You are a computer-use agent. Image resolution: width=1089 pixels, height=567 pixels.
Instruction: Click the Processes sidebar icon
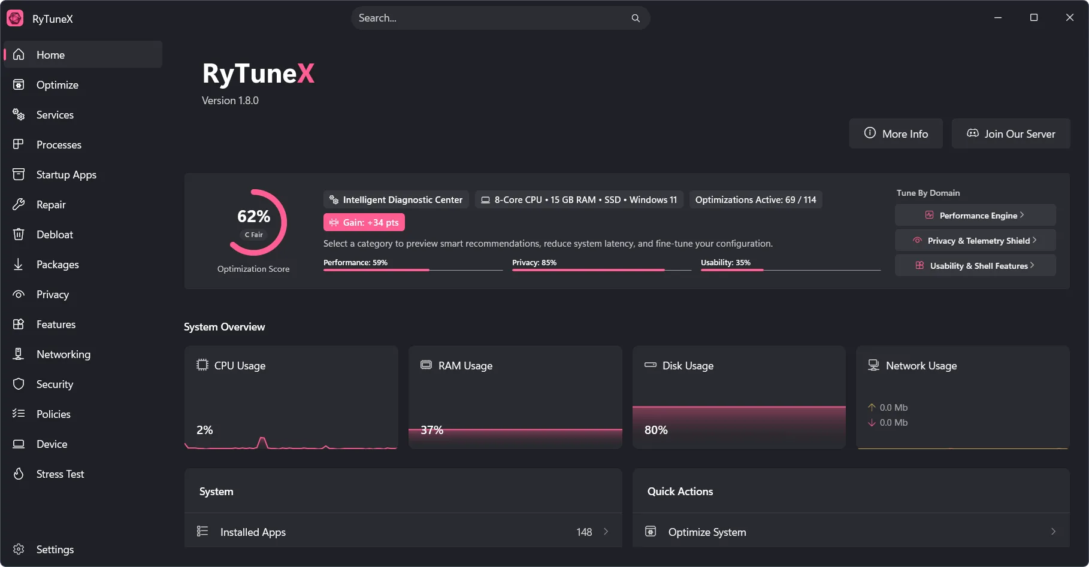[x=19, y=144]
